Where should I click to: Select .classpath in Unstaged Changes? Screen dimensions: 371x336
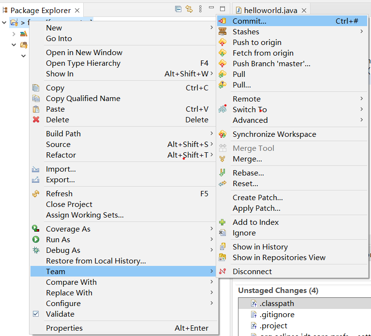[x=305, y=304]
